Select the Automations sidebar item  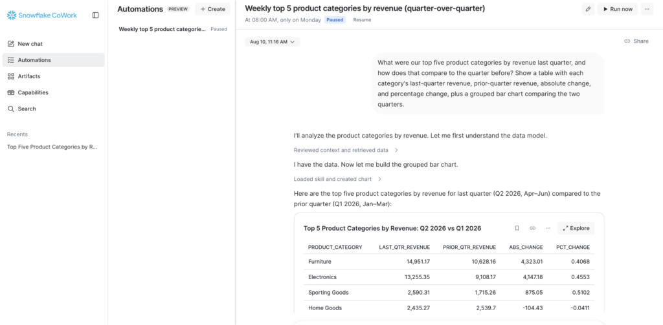tap(53, 60)
